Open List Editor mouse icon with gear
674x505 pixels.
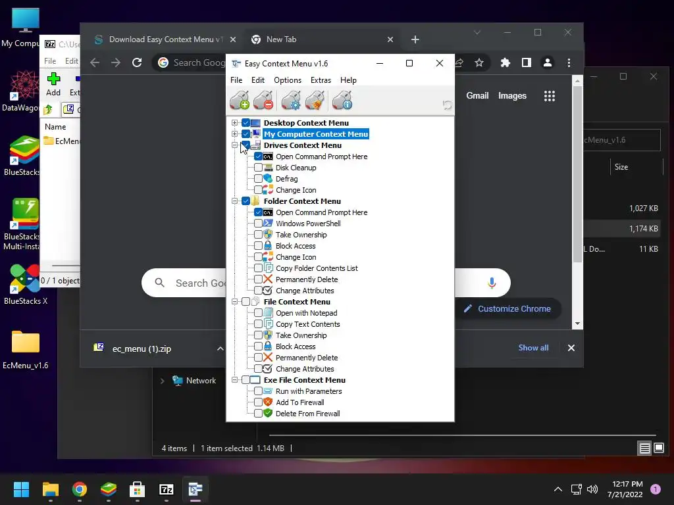(x=291, y=100)
